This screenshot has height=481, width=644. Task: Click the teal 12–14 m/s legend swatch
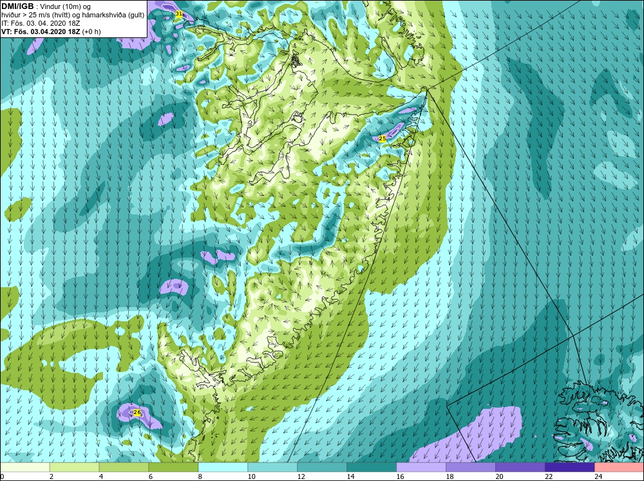click(x=322, y=467)
